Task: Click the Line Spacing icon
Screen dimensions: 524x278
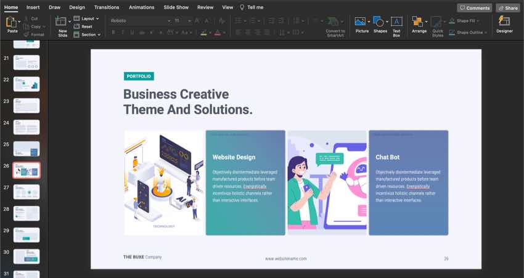Action: (x=297, y=21)
